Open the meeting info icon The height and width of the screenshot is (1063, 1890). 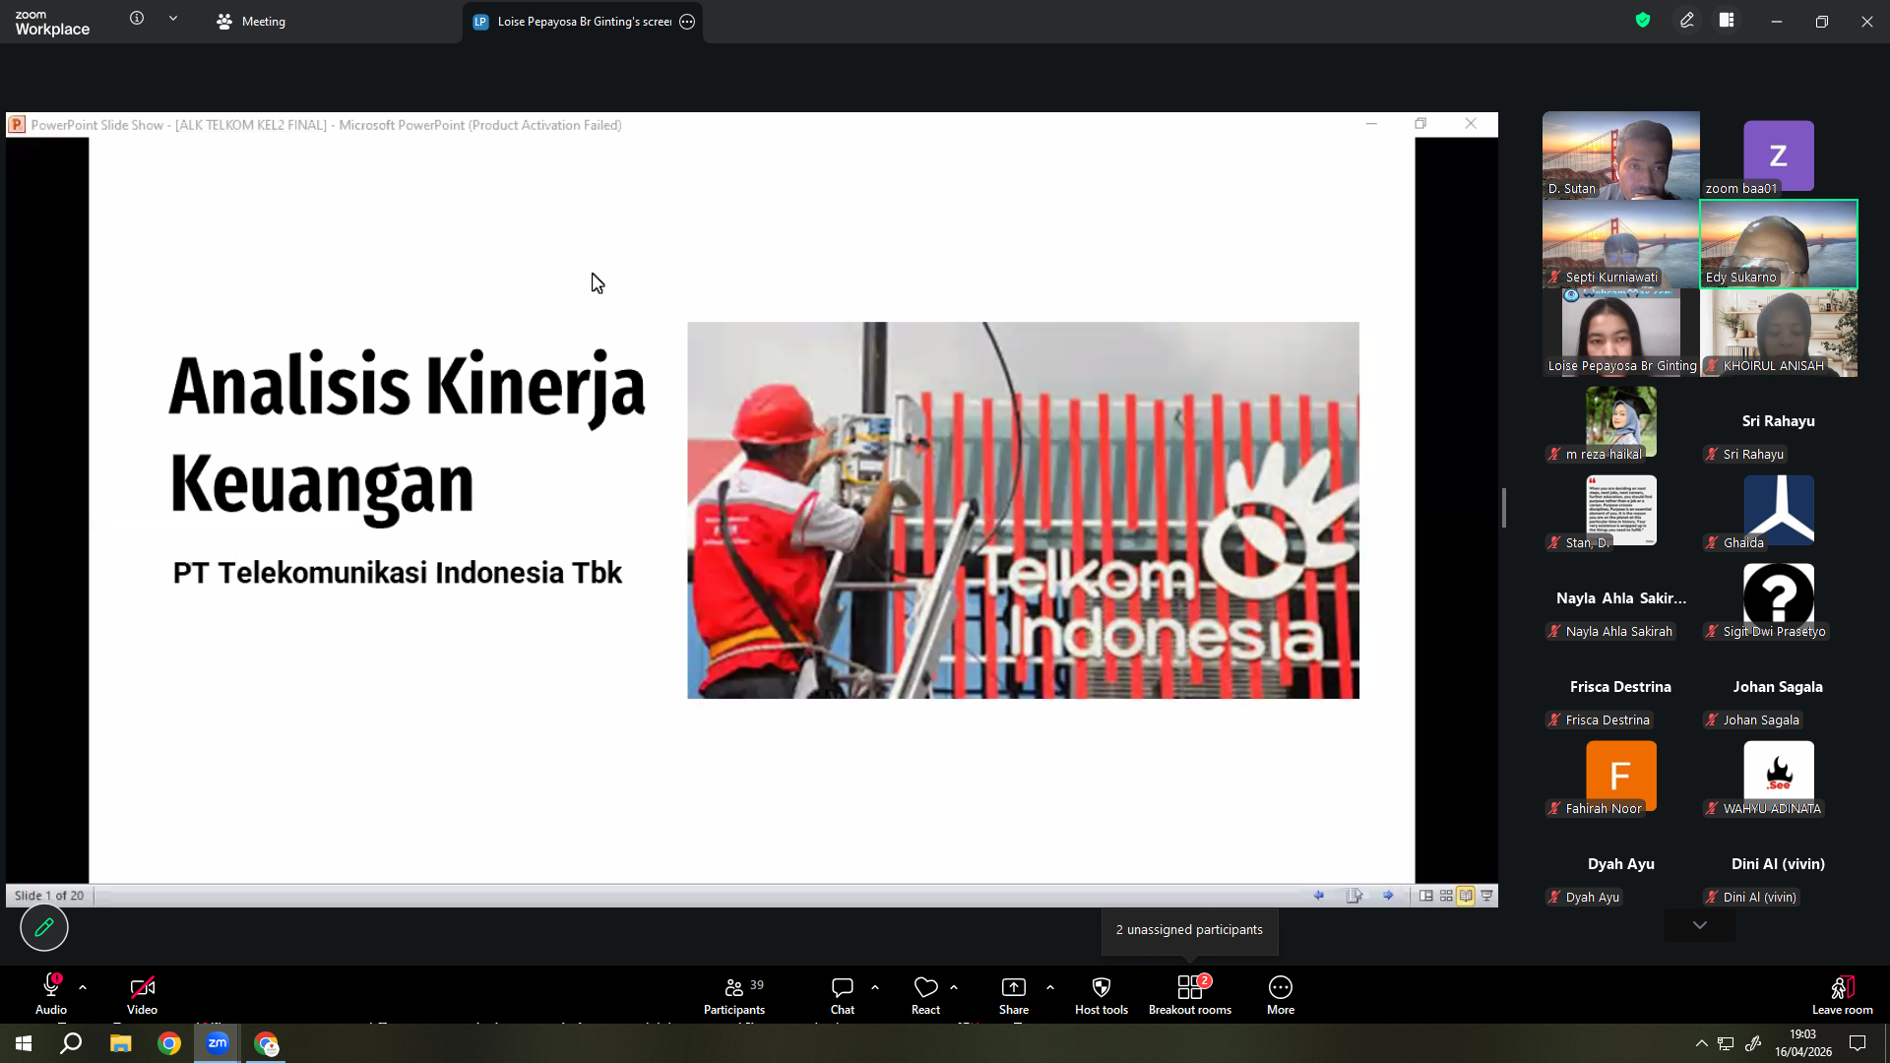(137, 19)
